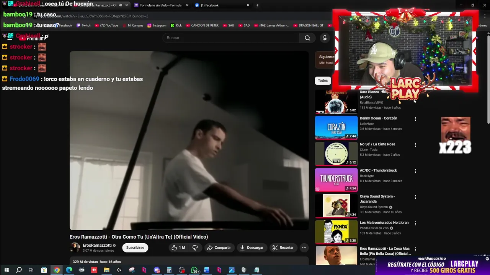Click the Descargar download button
490x275 pixels.
pyautogui.click(x=252, y=247)
